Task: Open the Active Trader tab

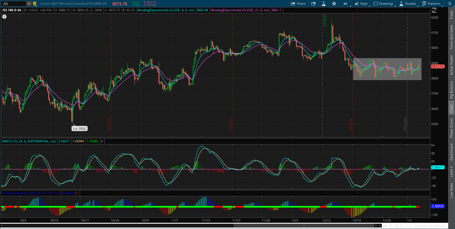Action: click(451, 65)
